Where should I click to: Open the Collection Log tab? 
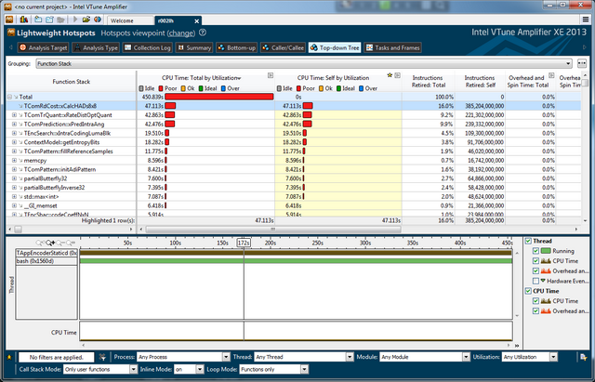coord(147,47)
